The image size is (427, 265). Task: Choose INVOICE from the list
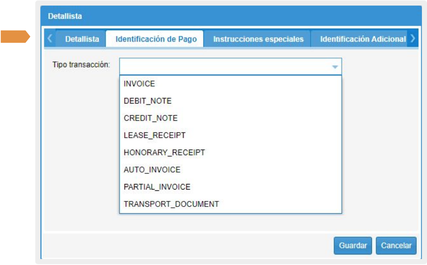139,84
